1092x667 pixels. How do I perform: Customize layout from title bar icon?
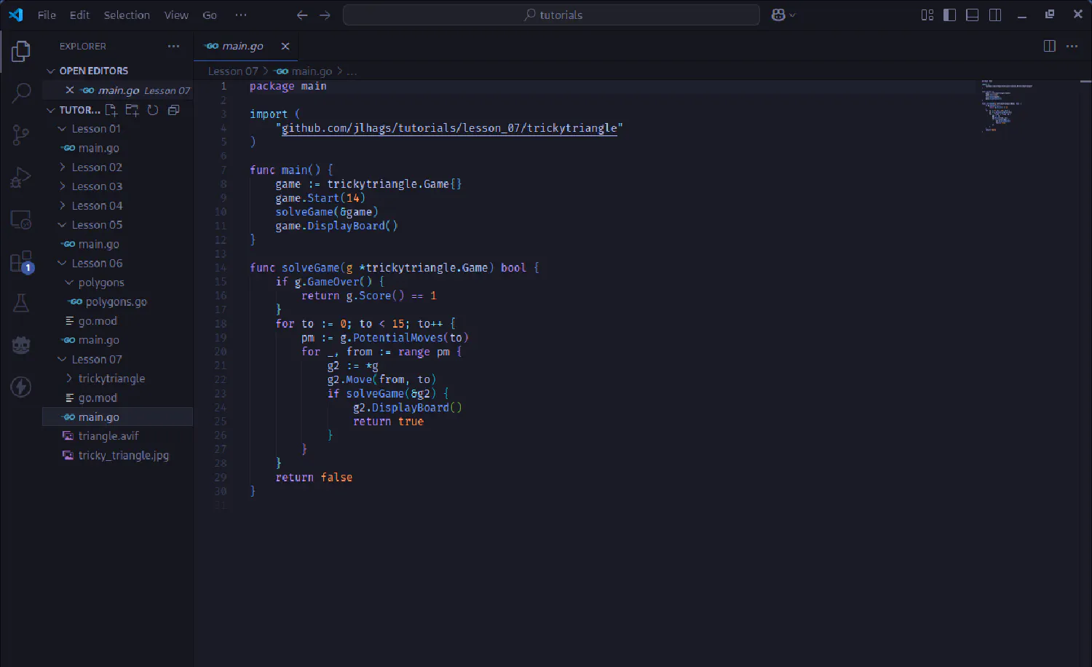(927, 15)
